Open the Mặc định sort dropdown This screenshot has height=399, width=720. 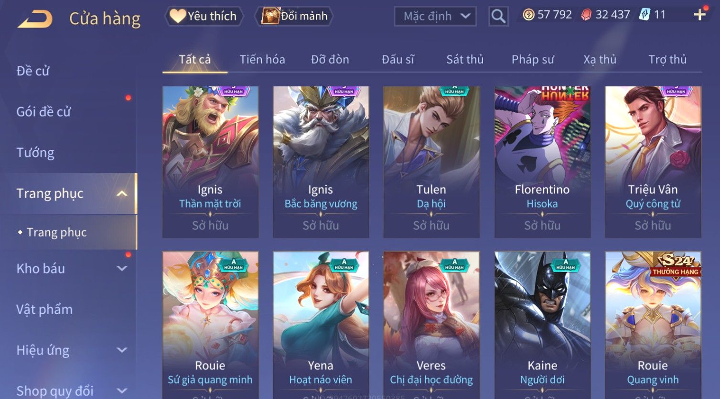coord(435,16)
